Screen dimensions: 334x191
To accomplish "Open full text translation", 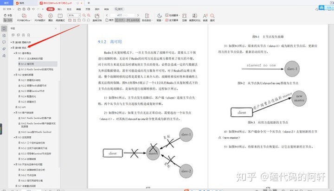I will [172, 20].
